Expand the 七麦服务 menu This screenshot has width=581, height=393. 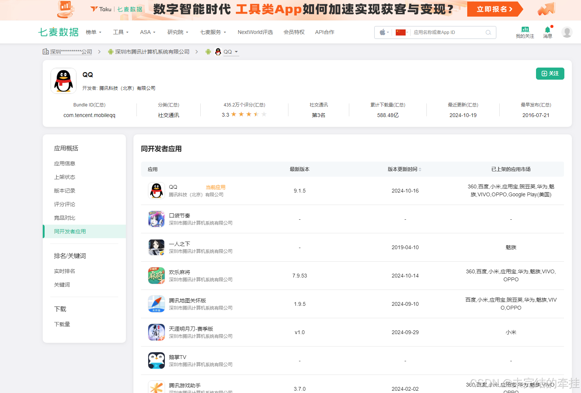[x=213, y=32]
